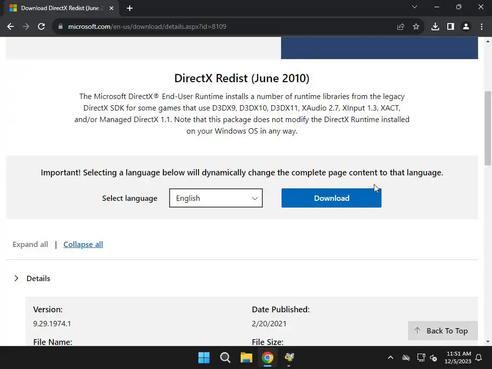Click Expand all

click(30, 245)
